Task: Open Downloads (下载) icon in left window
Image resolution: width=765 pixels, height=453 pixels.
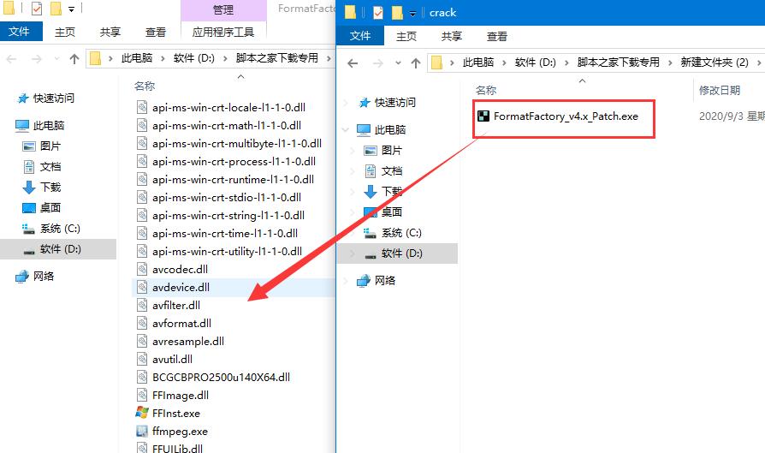Action: [29, 187]
